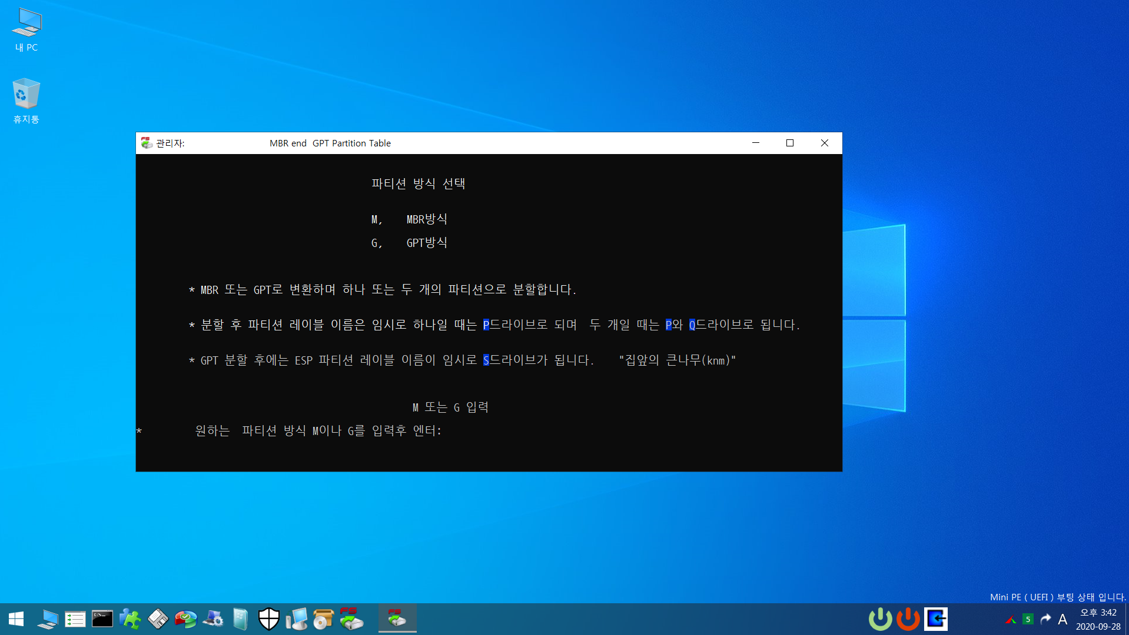The width and height of the screenshot is (1129, 635).
Task: Launch the teal Windows book taskbar icon
Action: (x=240, y=619)
